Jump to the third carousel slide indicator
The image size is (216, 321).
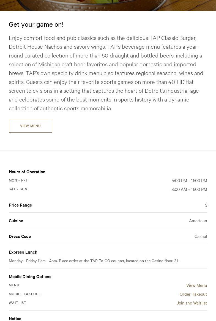coord(175,2)
